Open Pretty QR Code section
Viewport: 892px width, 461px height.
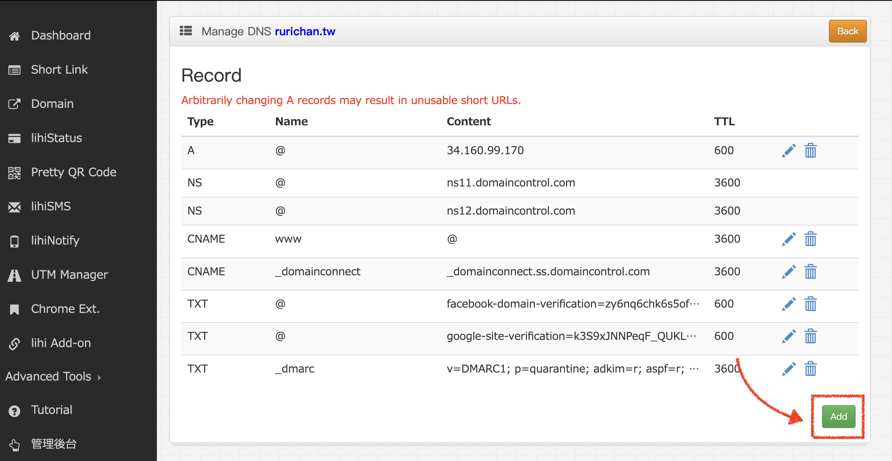[74, 172]
